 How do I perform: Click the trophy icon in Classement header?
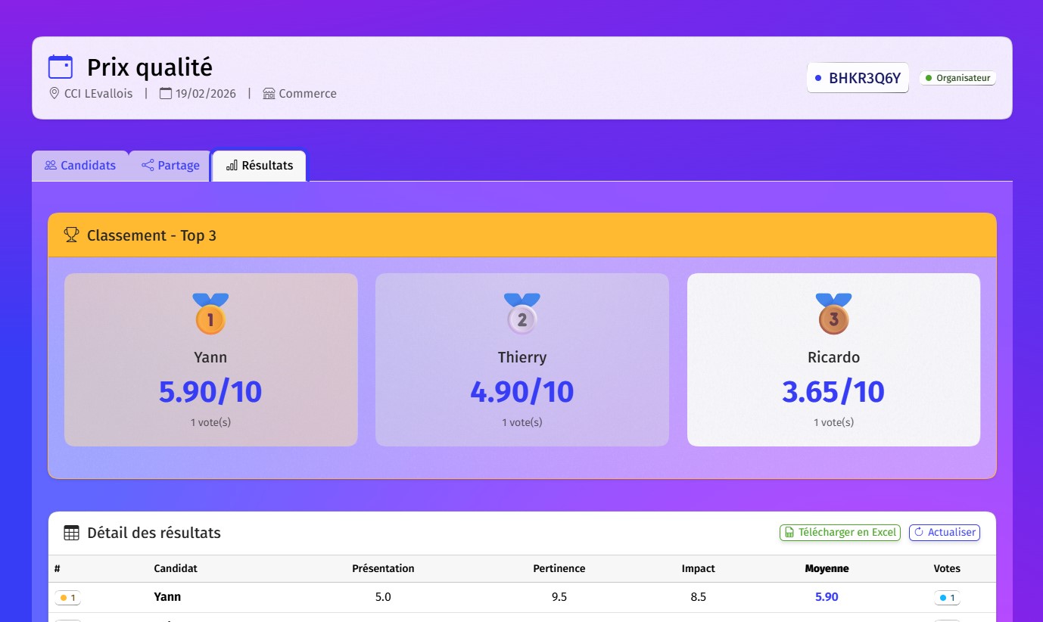pos(71,235)
